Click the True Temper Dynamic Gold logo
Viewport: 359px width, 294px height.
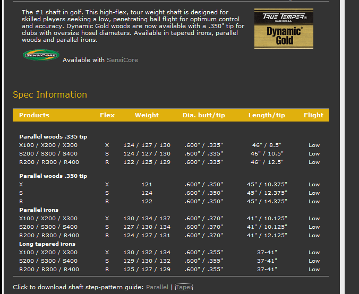click(284, 29)
